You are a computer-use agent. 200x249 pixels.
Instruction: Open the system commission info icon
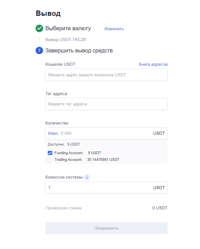click(x=87, y=177)
